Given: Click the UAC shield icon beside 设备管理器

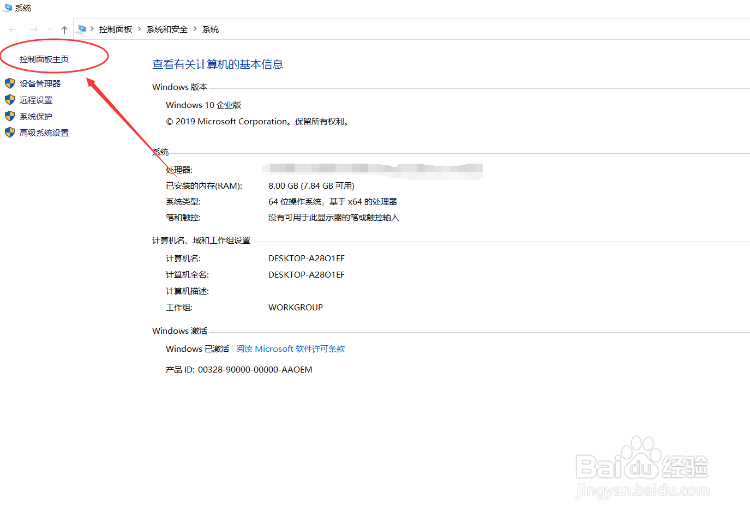Looking at the screenshot, I should point(9,83).
